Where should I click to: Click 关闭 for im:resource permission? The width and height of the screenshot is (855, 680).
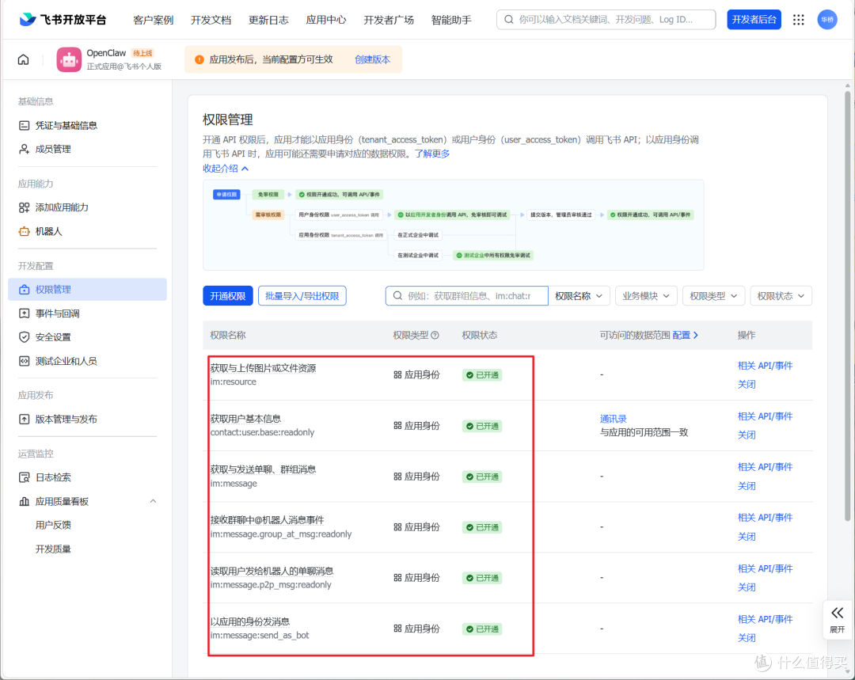(x=747, y=385)
